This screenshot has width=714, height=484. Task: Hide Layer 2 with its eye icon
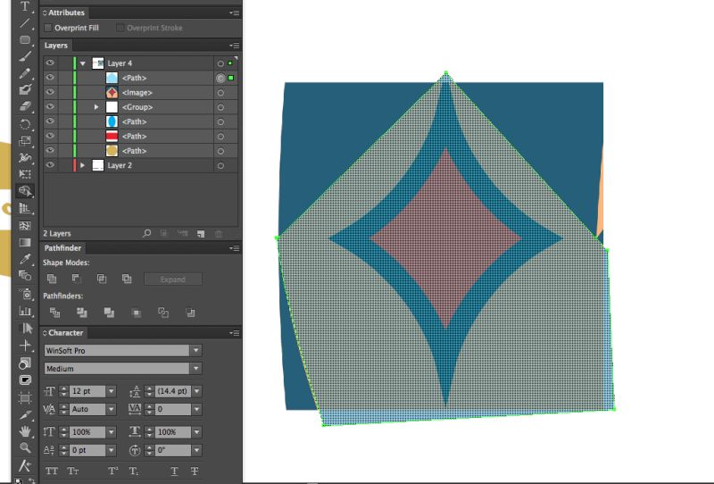point(50,165)
